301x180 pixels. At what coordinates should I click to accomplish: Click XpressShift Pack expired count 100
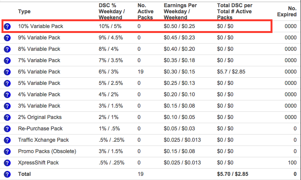(292, 163)
